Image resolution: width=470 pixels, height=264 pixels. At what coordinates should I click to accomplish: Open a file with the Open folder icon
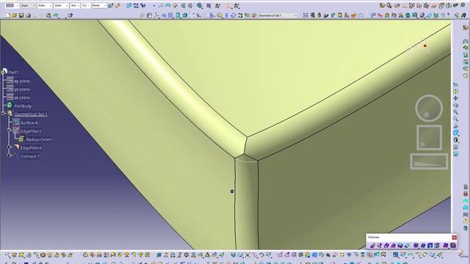14,15
